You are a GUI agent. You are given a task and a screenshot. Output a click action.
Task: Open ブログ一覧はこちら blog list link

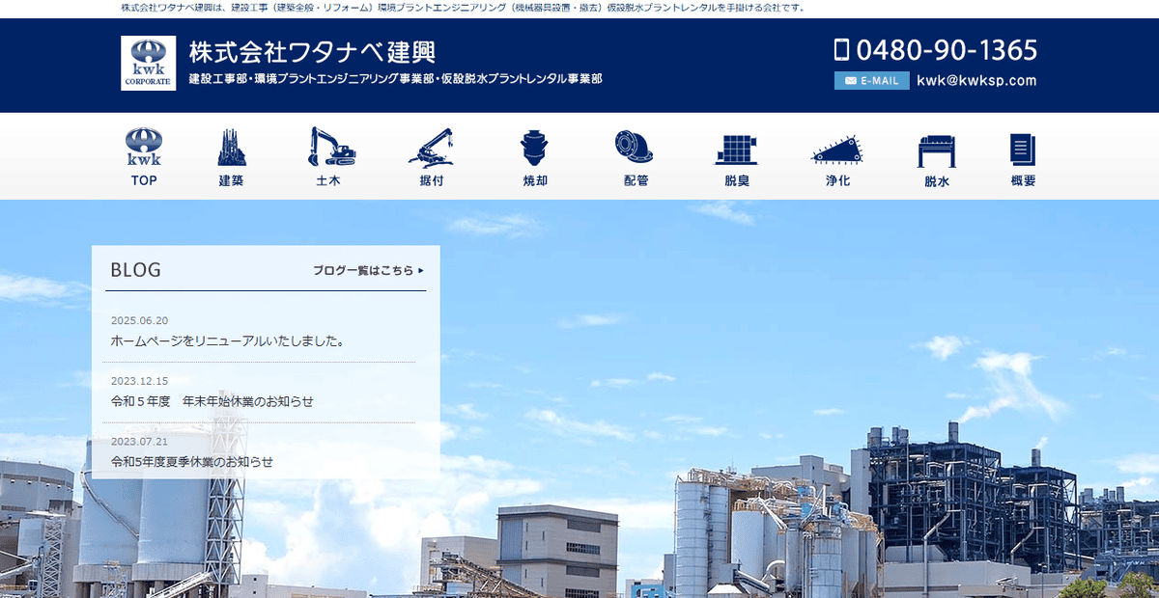pyautogui.click(x=367, y=271)
